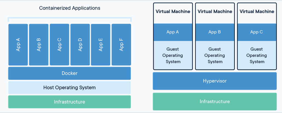
Task: Click Virtual Machine title above App B
Action: (215, 11)
